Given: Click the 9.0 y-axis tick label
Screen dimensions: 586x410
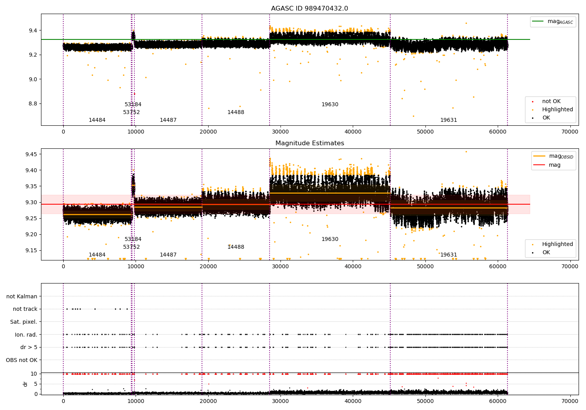Looking at the screenshot, I should point(33,79).
